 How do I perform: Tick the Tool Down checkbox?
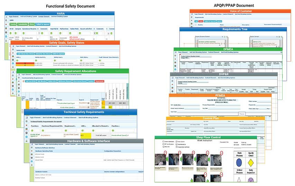177,141
